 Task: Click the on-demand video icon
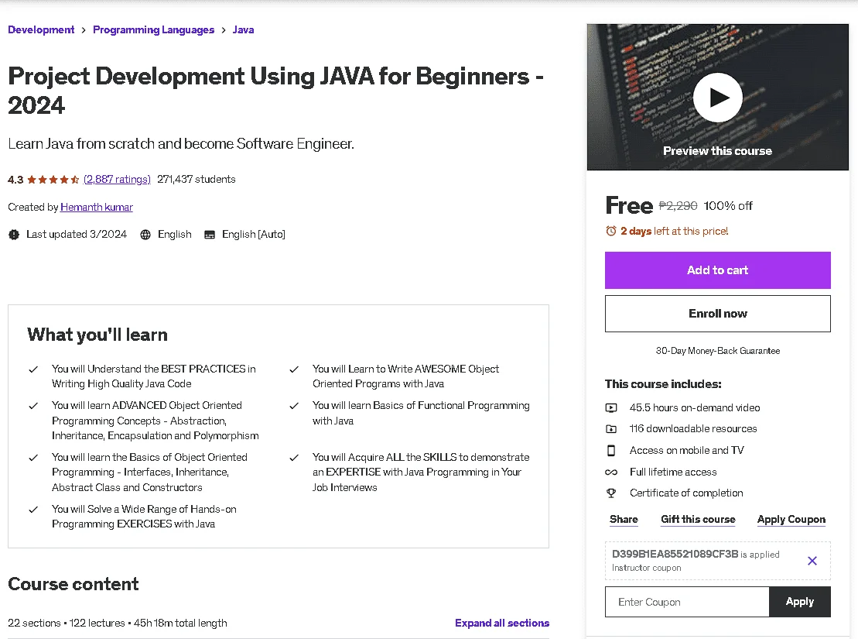click(611, 407)
